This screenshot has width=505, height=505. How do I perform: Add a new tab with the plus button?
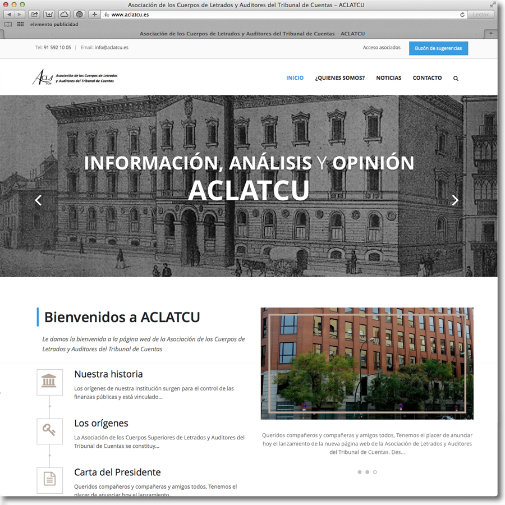pos(490,34)
